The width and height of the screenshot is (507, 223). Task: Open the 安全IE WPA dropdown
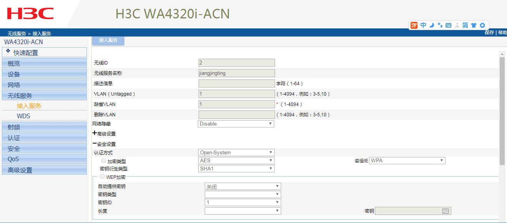408,160
